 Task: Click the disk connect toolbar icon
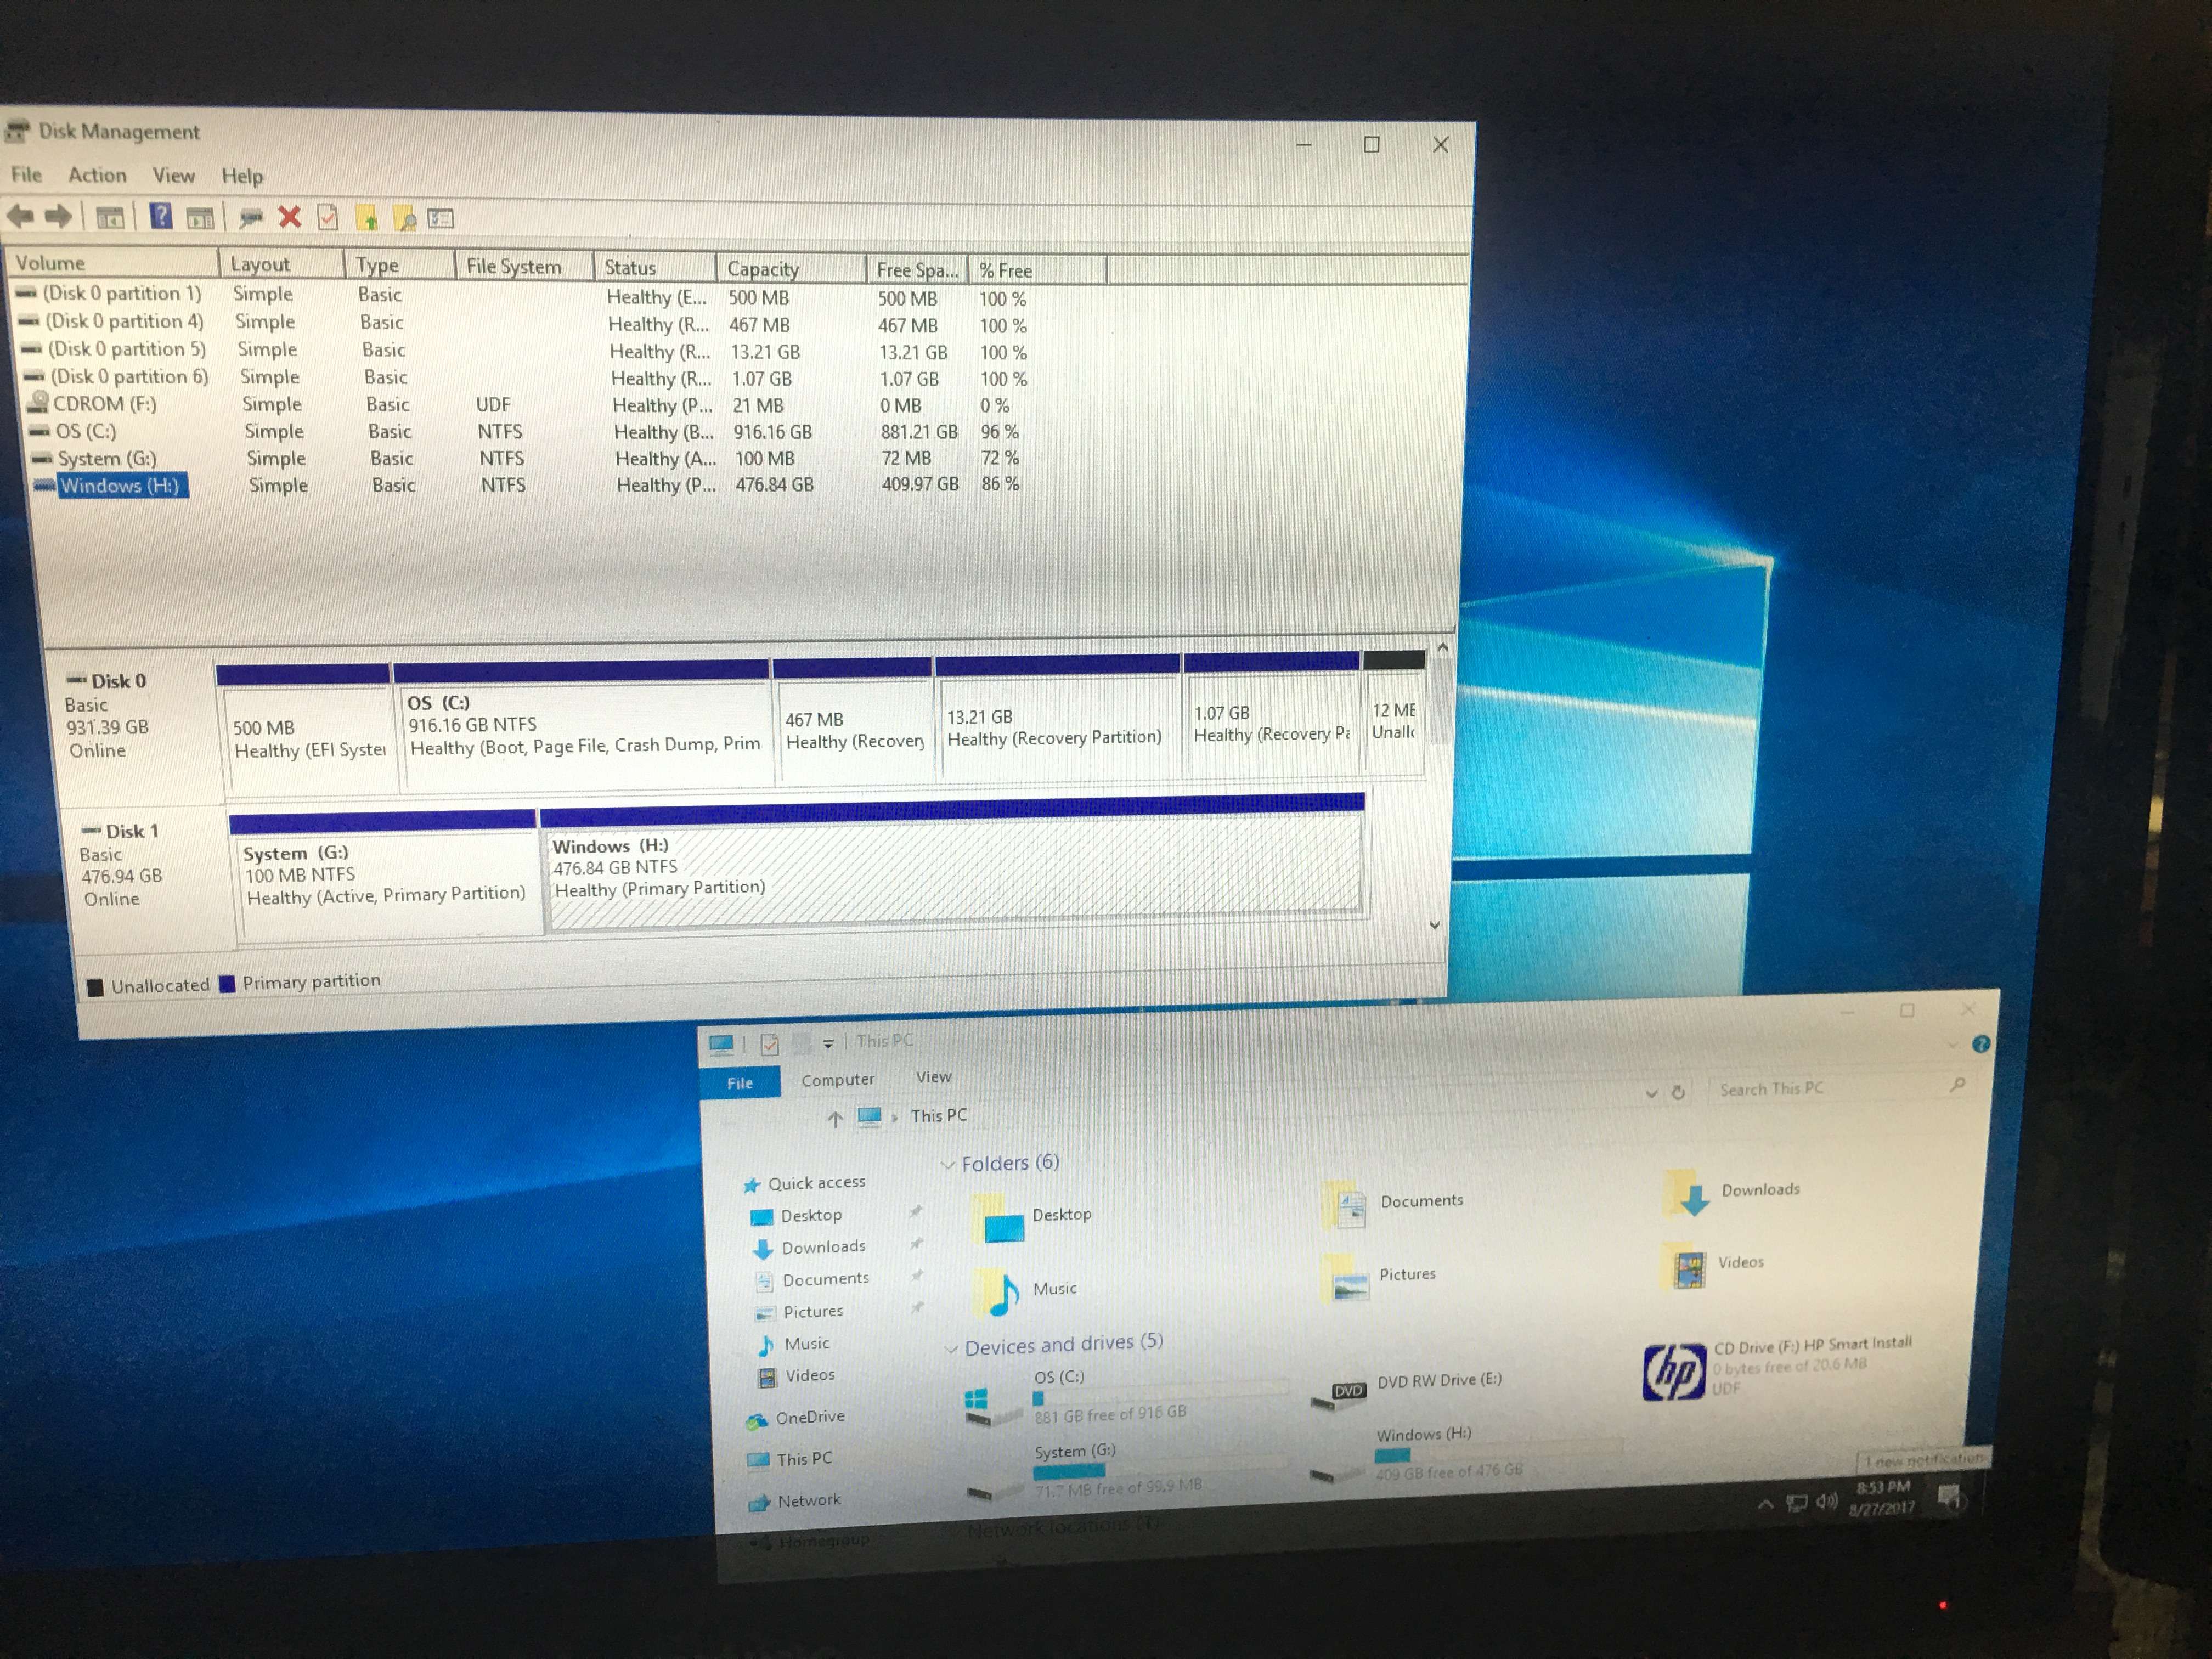point(251,217)
